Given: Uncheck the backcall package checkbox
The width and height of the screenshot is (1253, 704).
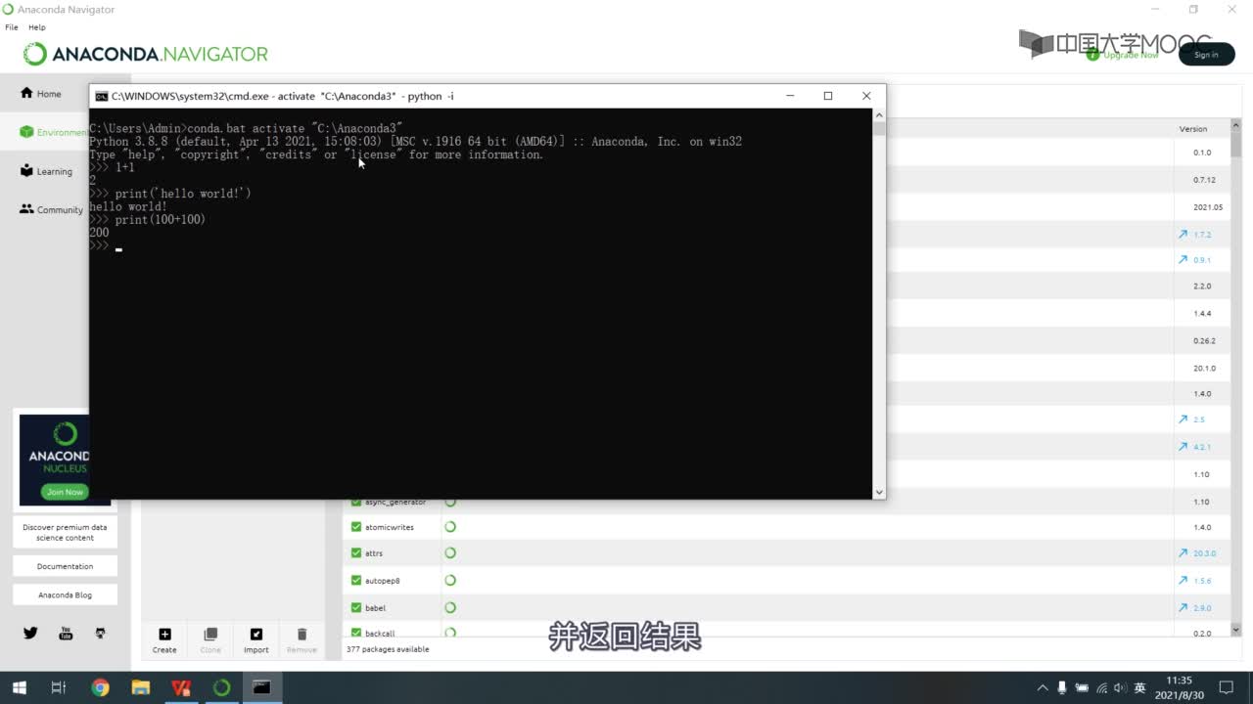Looking at the screenshot, I should (356, 633).
